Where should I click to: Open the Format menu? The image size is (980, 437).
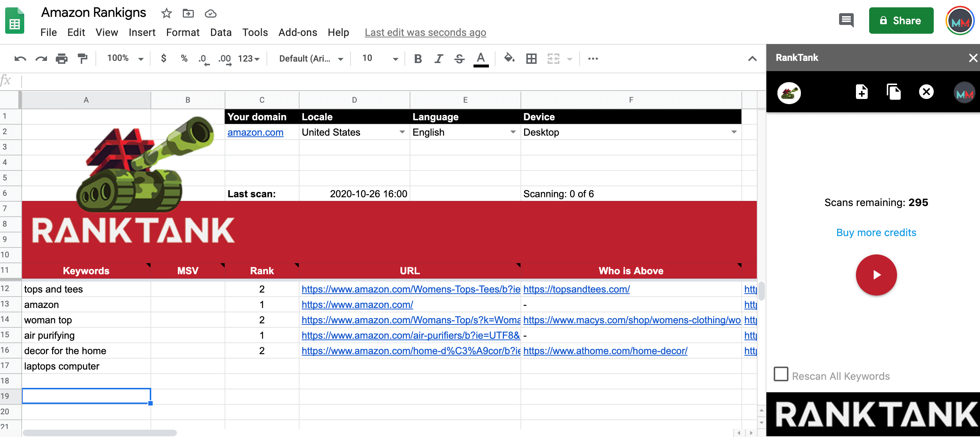(183, 33)
